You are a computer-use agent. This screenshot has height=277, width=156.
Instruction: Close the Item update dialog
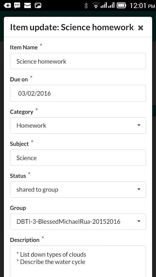[140, 28]
